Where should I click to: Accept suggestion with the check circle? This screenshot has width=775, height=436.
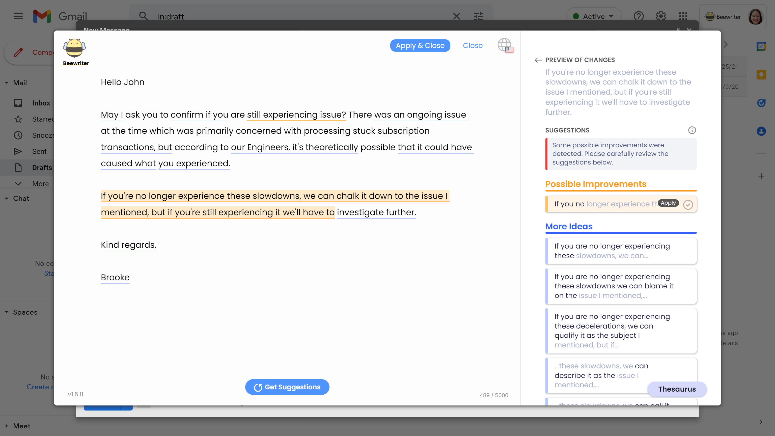[688, 205]
